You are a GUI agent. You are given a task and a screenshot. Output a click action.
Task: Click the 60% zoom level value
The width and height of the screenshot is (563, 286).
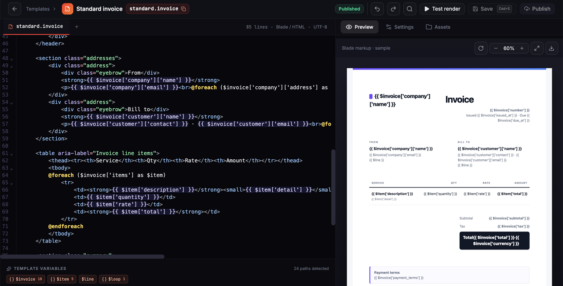click(x=509, y=48)
